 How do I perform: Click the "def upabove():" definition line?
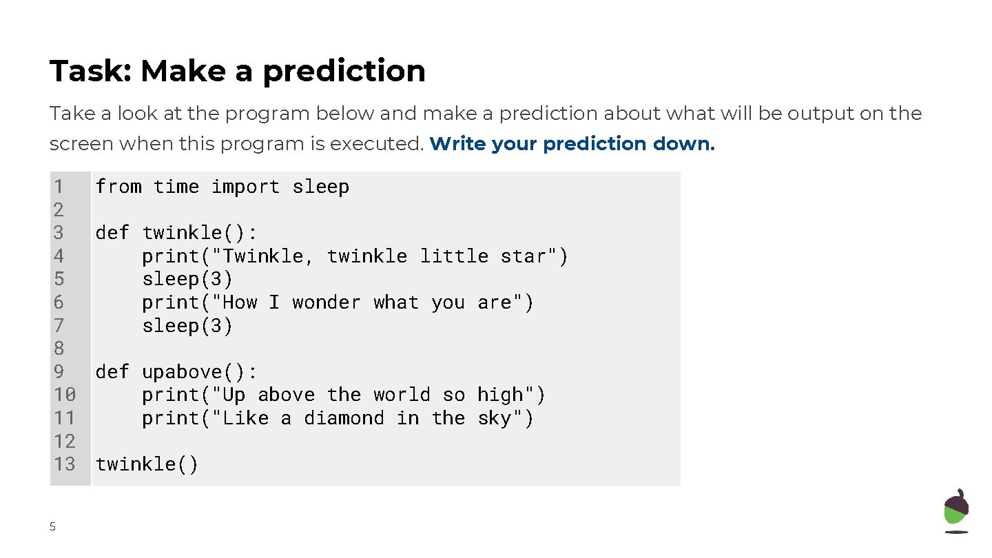[x=176, y=372]
